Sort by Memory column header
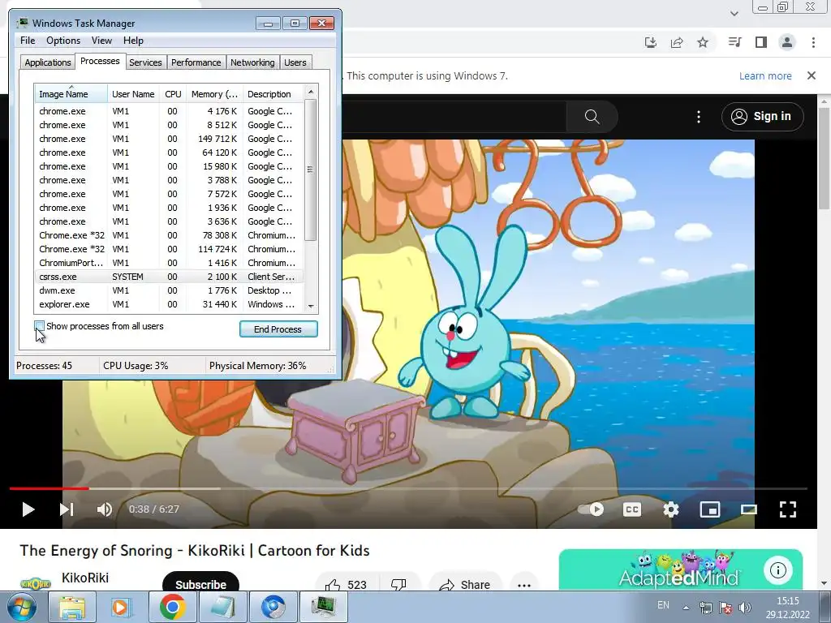Image resolution: width=831 pixels, height=623 pixels. coord(214,94)
